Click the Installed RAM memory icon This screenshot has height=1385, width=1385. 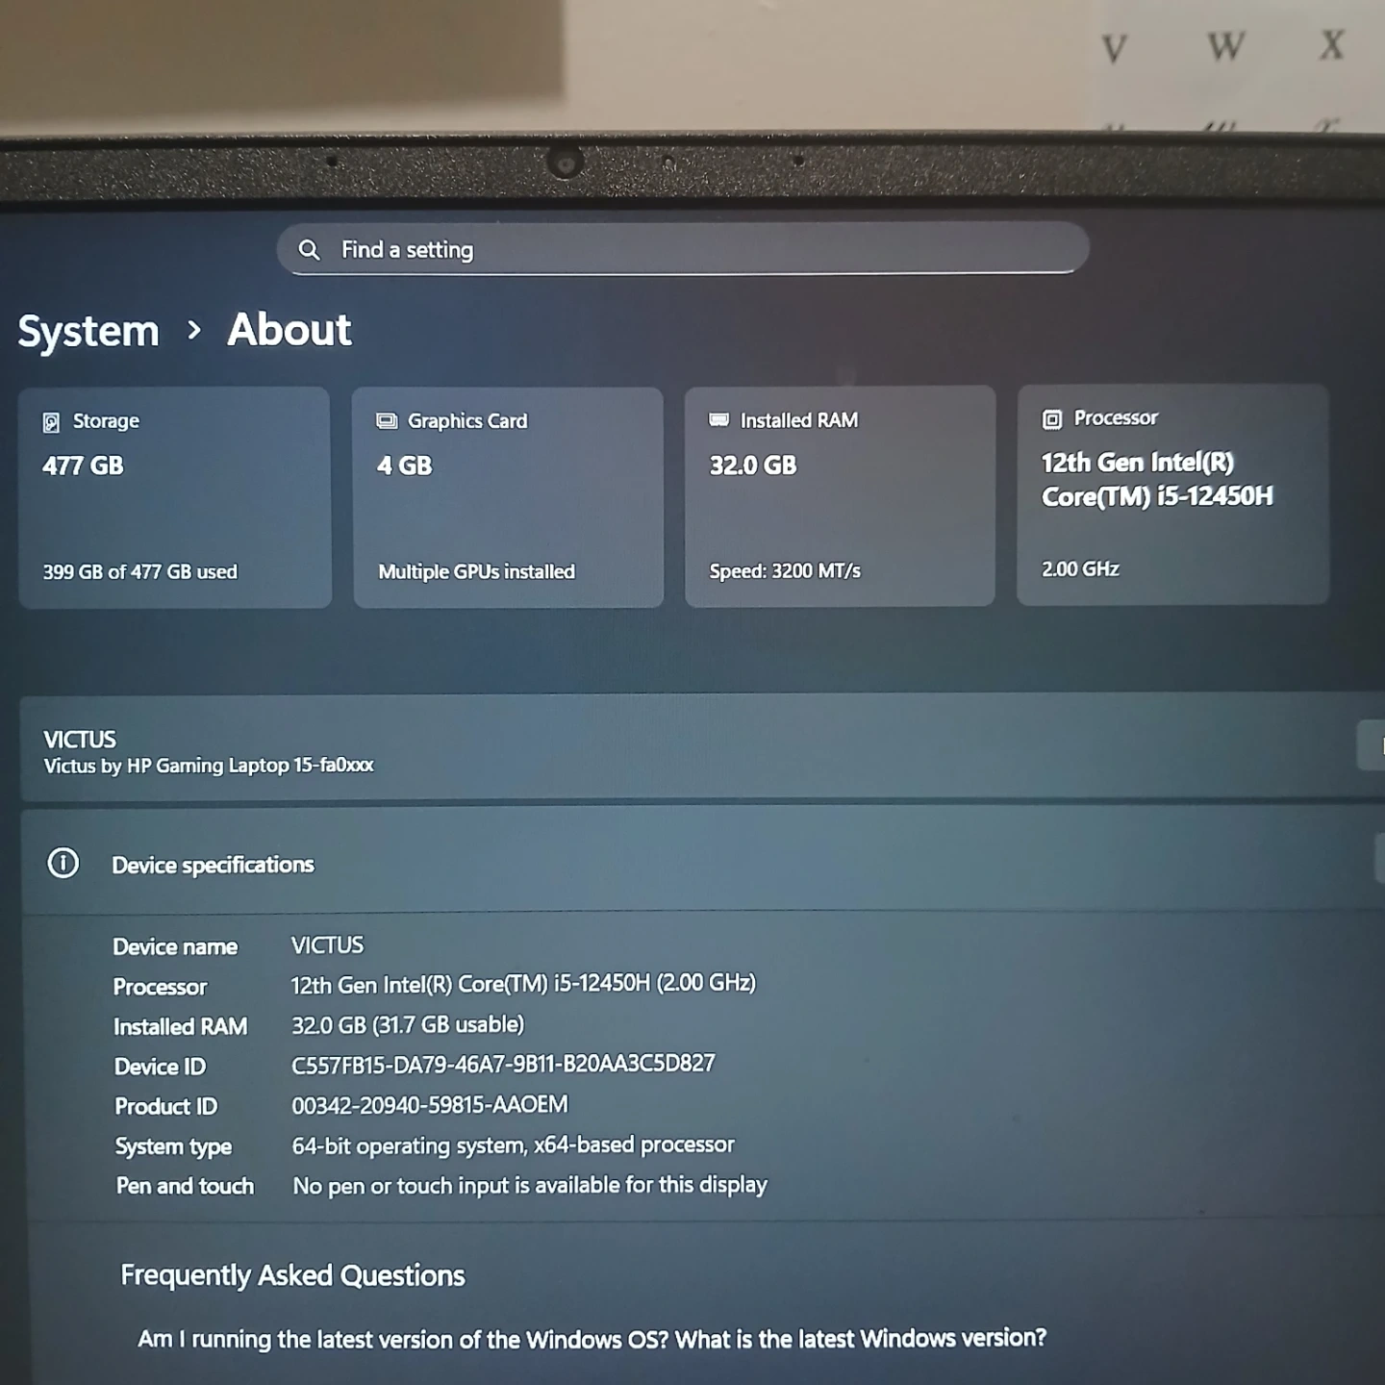point(718,420)
